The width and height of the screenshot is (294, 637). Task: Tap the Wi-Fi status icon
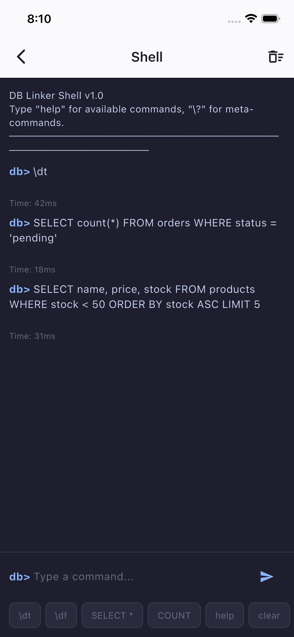tap(251, 18)
